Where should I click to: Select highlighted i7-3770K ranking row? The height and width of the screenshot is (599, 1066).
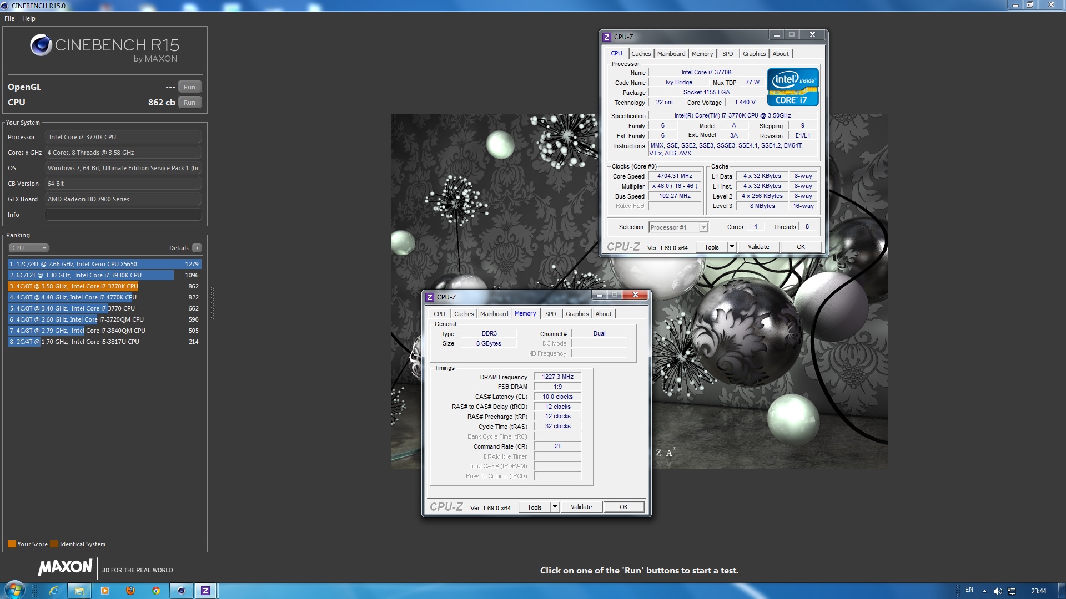(104, 286)
